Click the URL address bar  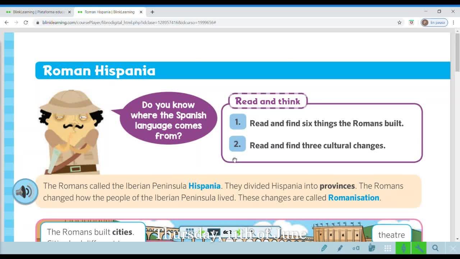click(216, 22)
